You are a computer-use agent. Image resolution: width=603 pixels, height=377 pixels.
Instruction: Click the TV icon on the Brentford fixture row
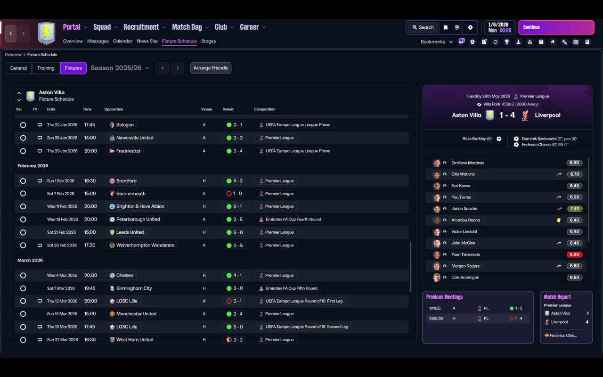tap(40, 181)
